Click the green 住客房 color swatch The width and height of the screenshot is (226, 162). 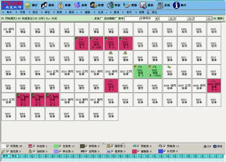(x=56, y=146)
